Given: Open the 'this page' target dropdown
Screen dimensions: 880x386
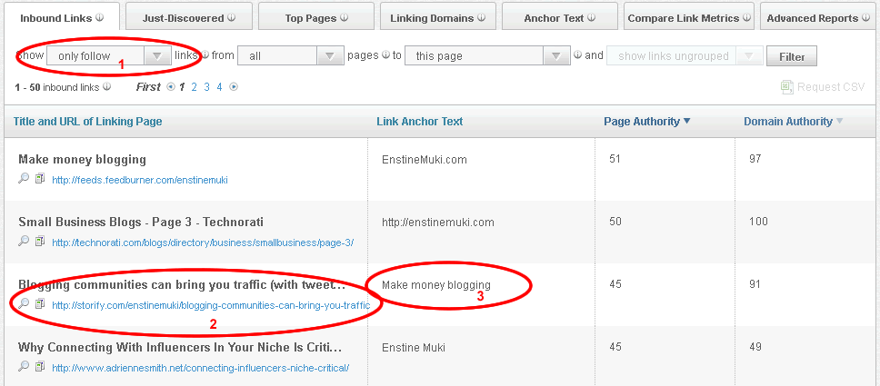Looking at the screenshot, I should pos(487,55).
